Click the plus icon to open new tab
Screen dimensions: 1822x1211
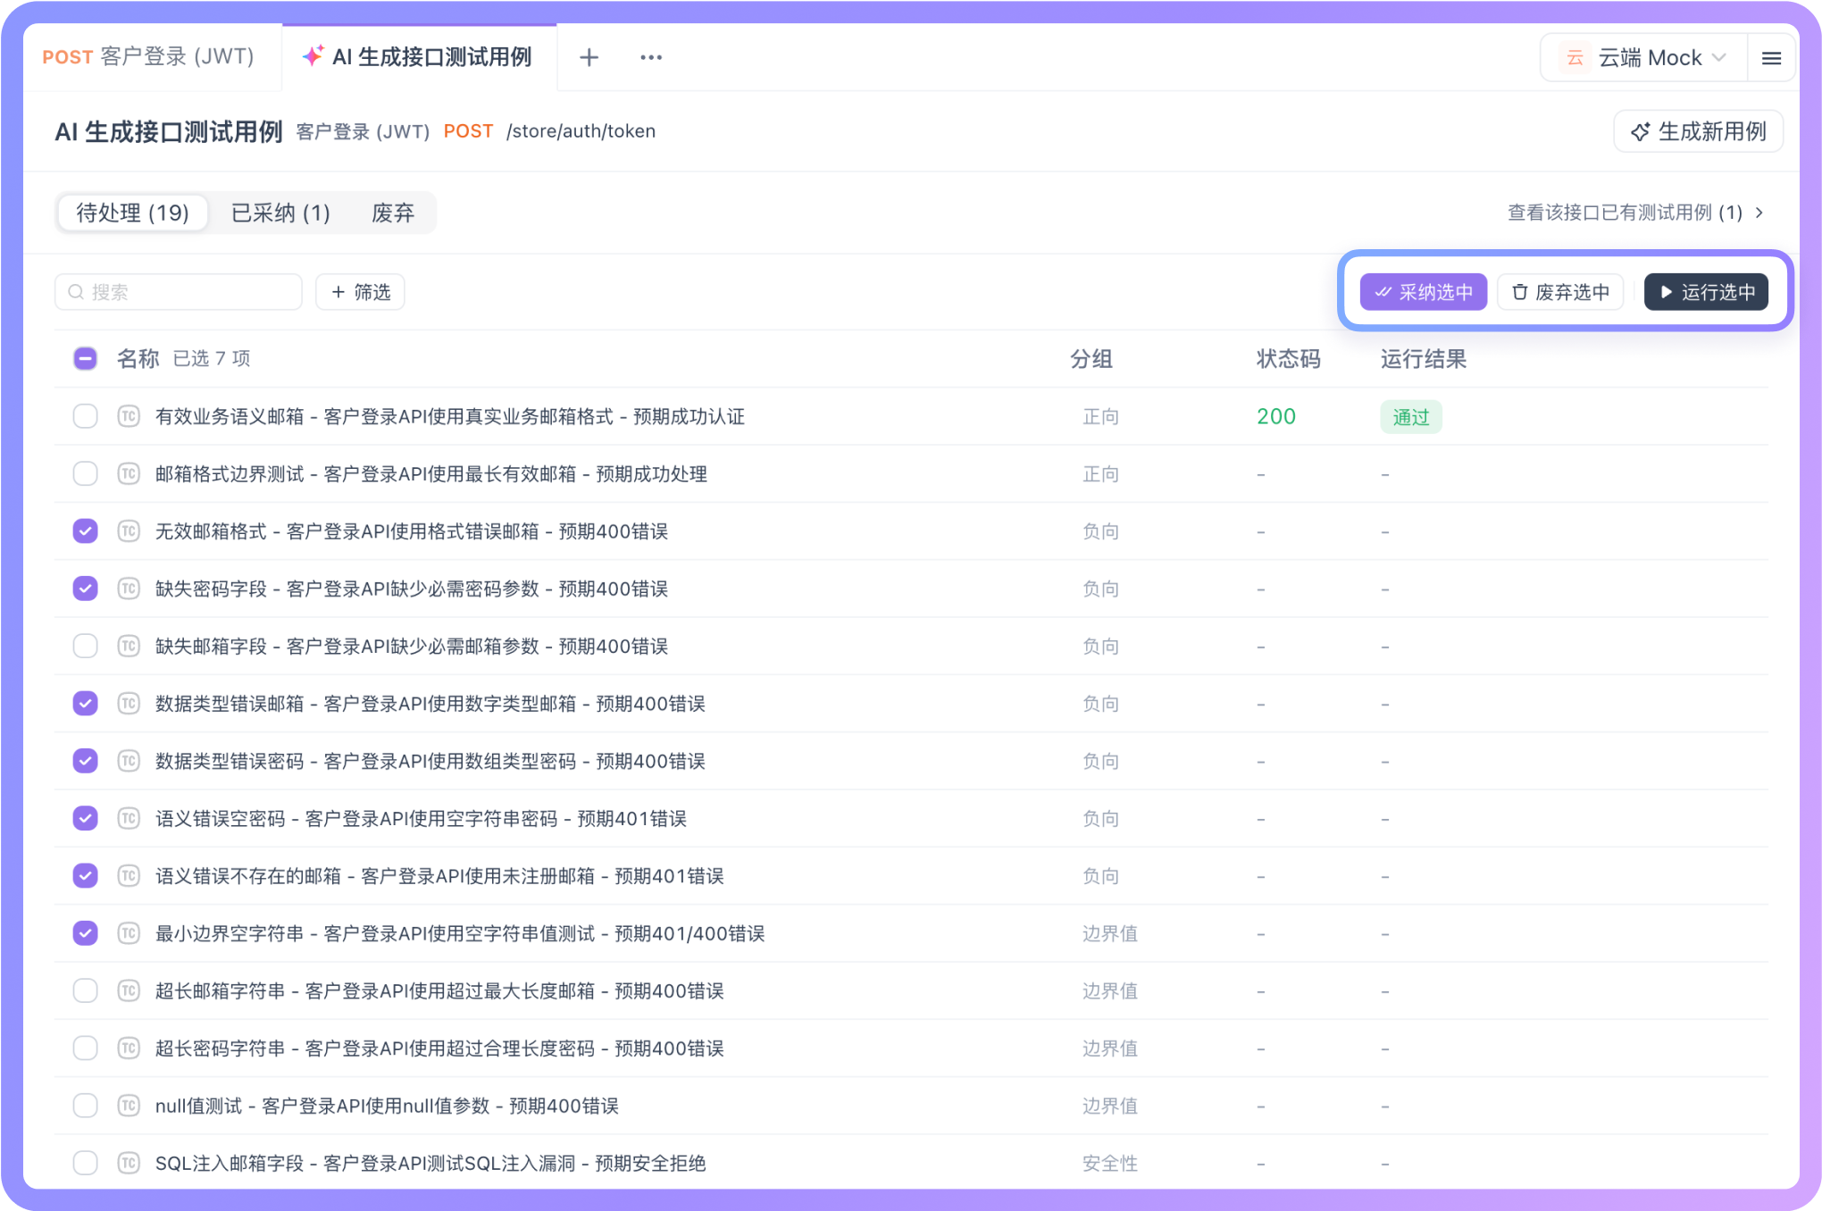(589, 58)
